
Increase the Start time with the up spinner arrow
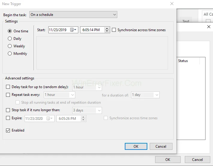[107, 28]
